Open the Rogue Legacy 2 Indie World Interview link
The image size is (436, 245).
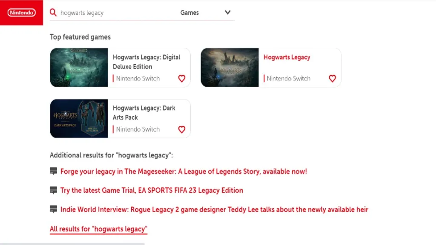click(214, 209)
